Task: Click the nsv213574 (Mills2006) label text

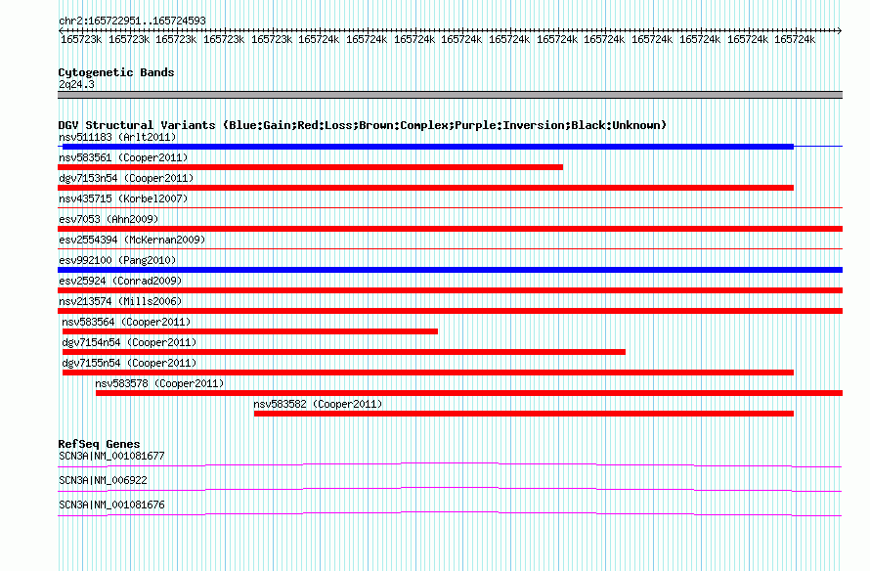Action: point(120,301)
